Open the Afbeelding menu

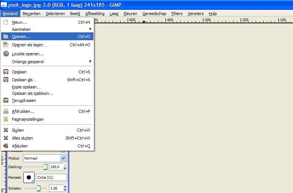[x=95, y=14]
